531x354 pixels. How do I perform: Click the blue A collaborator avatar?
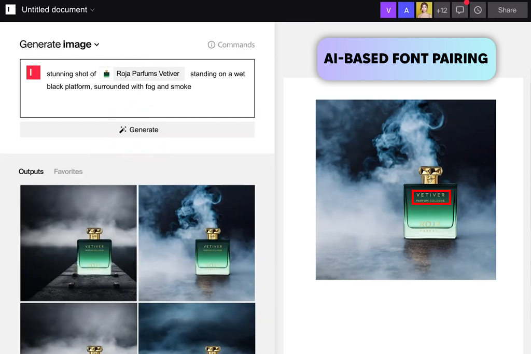click(x=406, y=10)
